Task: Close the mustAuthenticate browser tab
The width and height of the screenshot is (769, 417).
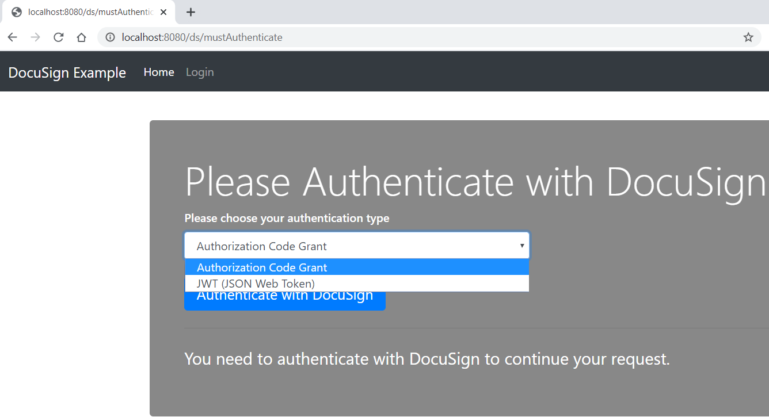Action: point(163,12)
